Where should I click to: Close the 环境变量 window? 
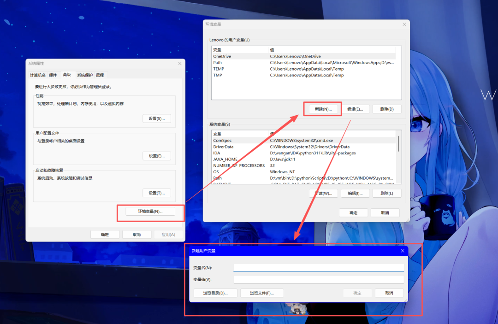404,24
